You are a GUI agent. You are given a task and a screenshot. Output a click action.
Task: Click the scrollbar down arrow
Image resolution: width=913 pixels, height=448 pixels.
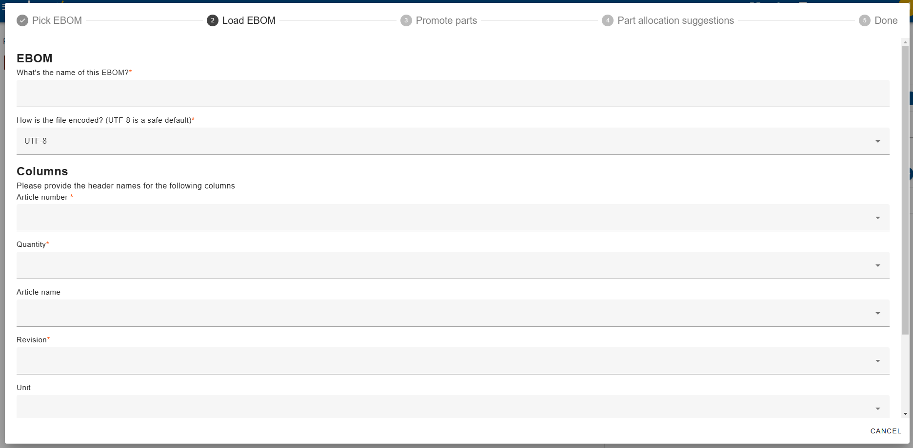tap(905, 414)
